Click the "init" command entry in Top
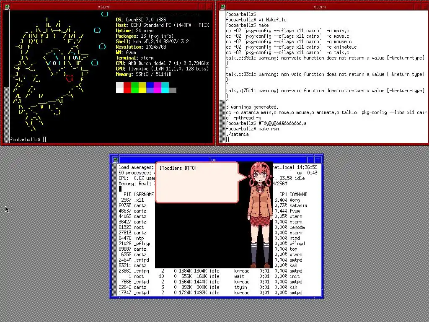429x322 pixels. tap(295, 276)
